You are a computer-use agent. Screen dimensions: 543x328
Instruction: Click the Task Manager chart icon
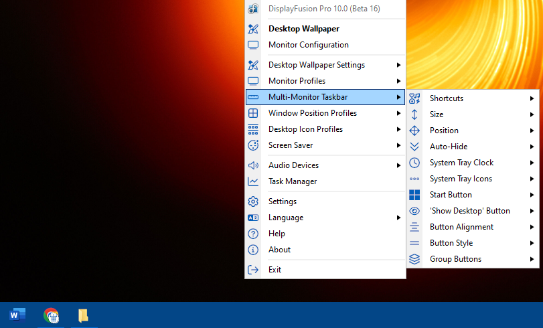pos(253,181)
